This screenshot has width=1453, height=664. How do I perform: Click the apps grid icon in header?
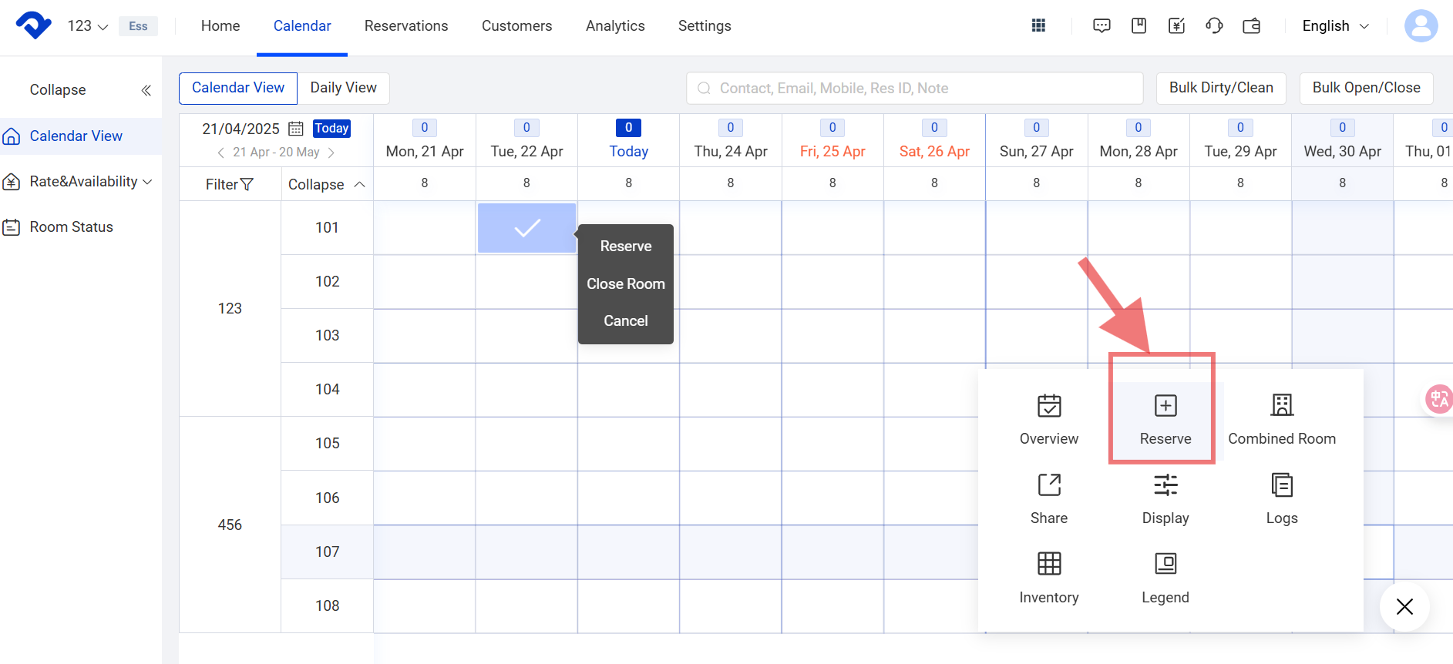[1038, 26]
